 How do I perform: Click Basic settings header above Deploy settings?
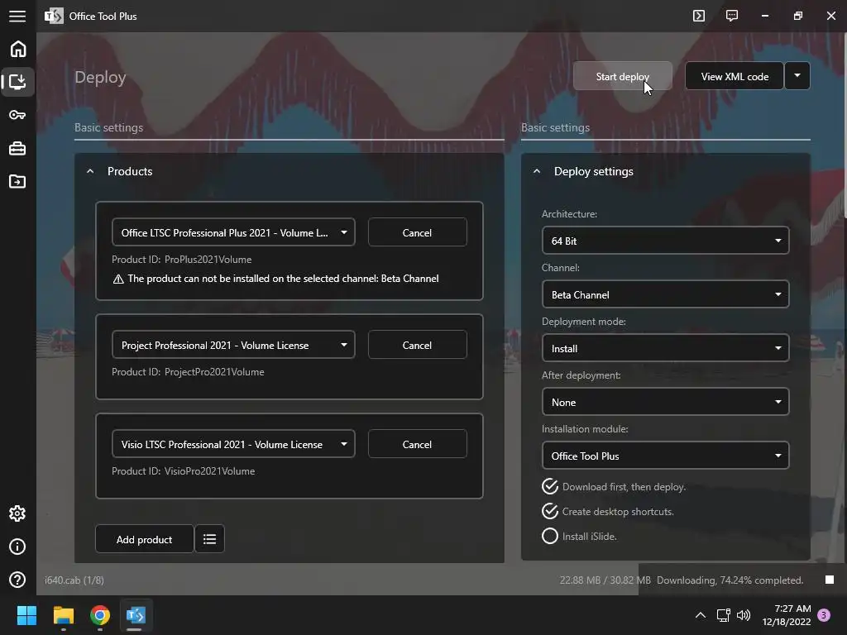tap(555, 127)
